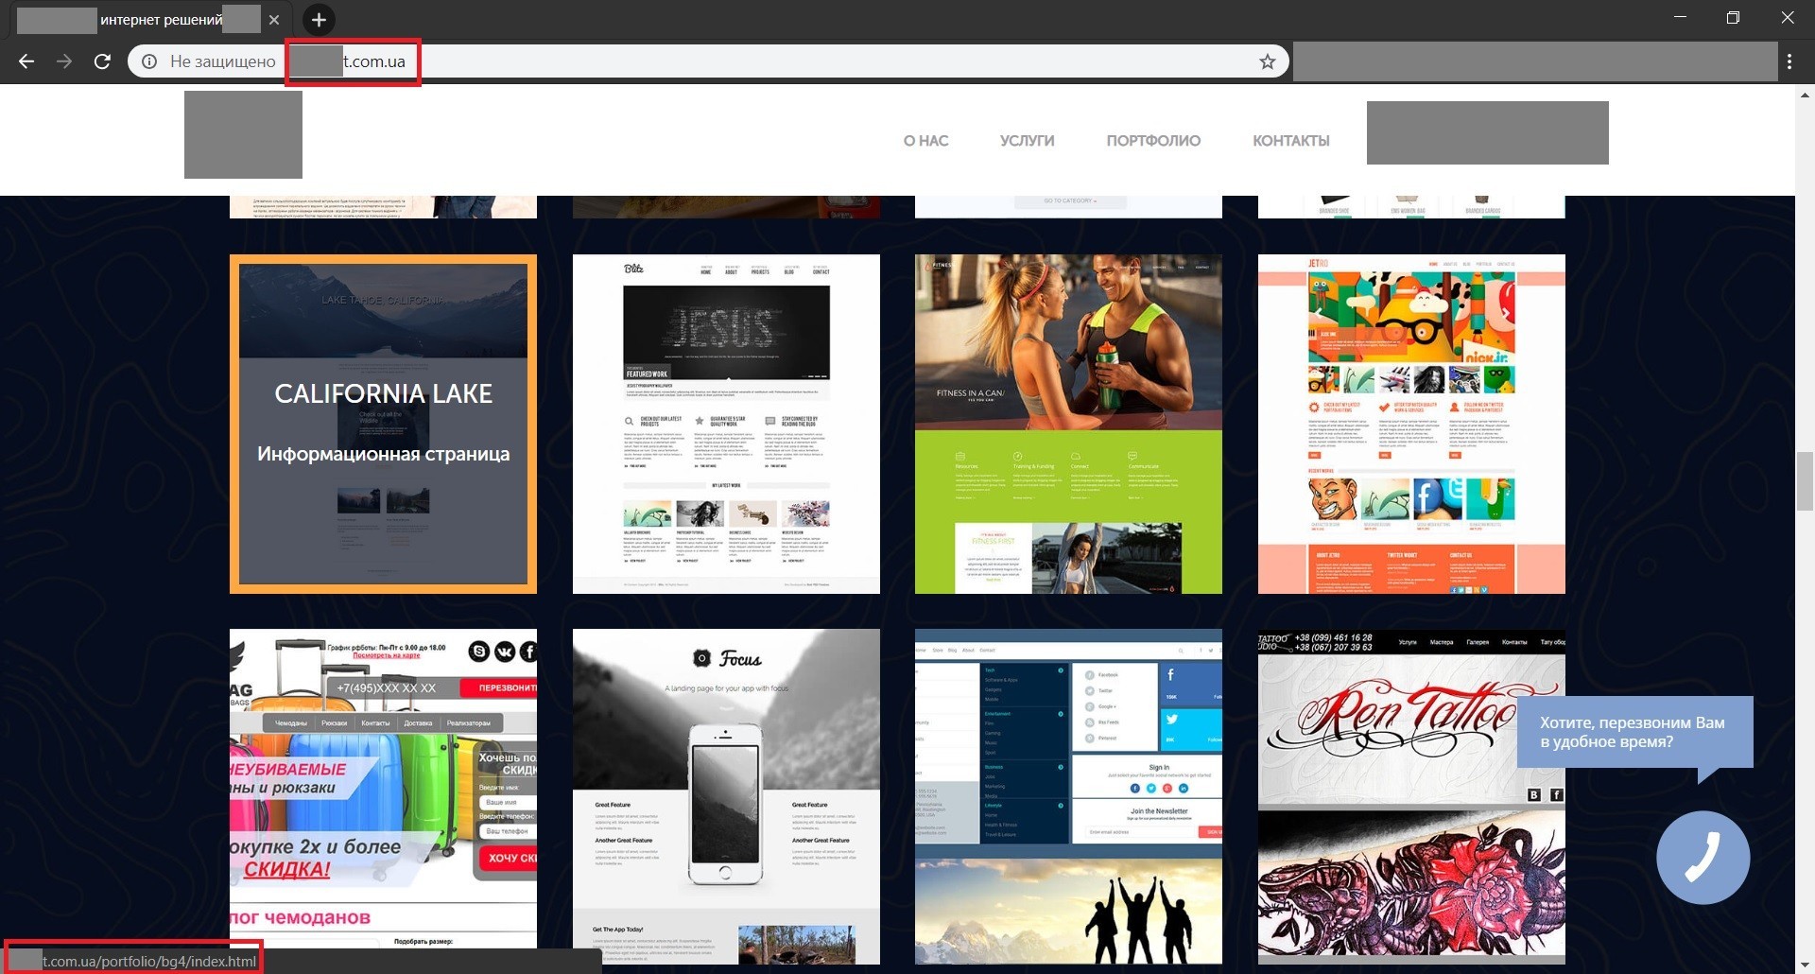Click the scrollbar up arrow
Screen dimensions: 1815x974
click(1805, 95)
